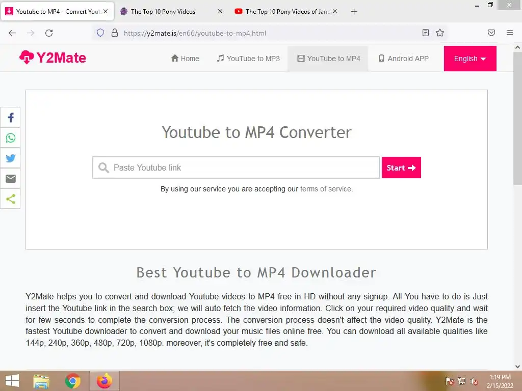Viewport: 522px width, 391px height.
Task: Open a new tab with plus button
Action: pos(354,12)
